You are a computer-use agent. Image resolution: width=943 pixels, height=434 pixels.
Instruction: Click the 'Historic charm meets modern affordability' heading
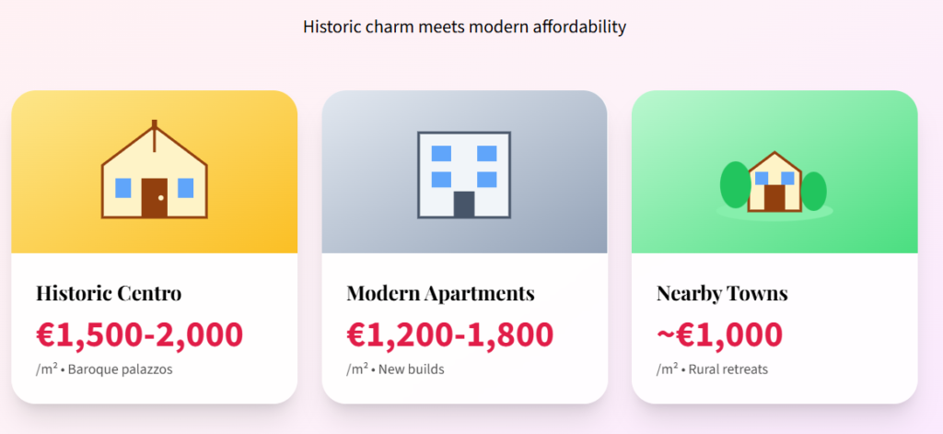click(x=464, y=27)
